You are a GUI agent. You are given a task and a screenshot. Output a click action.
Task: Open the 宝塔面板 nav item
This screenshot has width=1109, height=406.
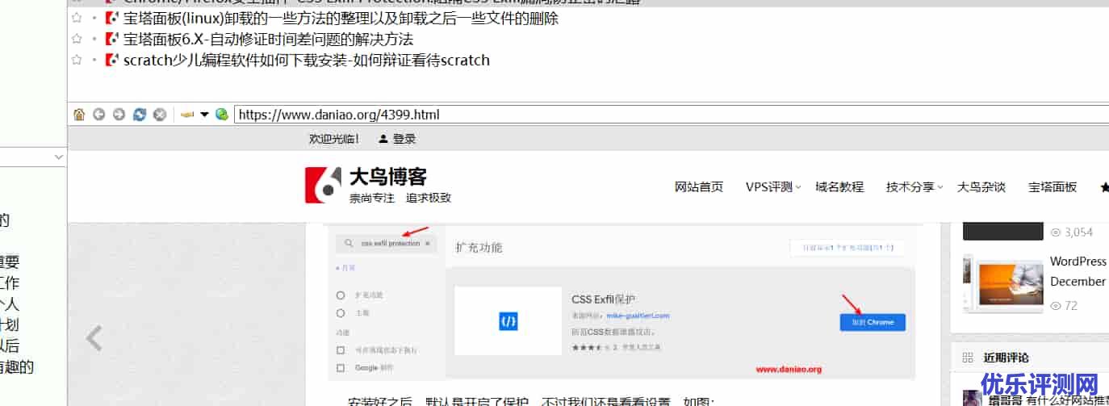pos(1053,186)
